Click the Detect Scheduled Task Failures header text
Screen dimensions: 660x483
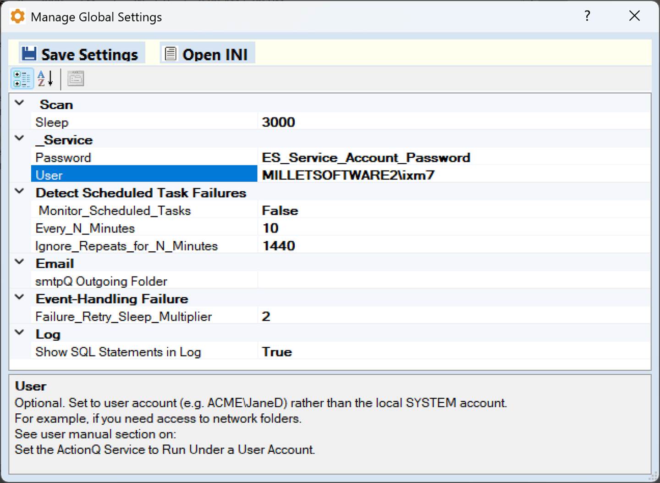[141, 193]
